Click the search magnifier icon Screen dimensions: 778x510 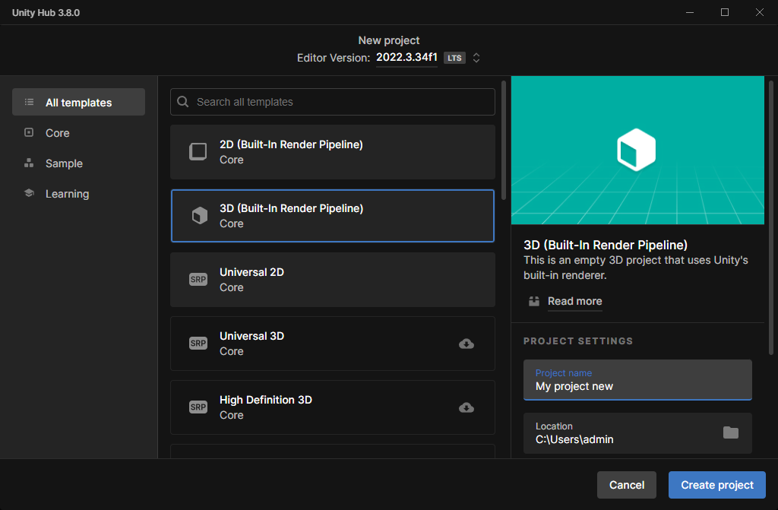tap(182, 102)
